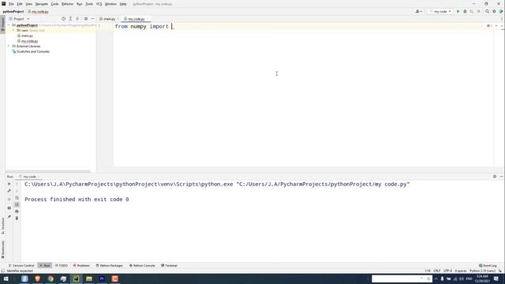
Task: Open Structure side tool window
Action: (x=2, y=226)
